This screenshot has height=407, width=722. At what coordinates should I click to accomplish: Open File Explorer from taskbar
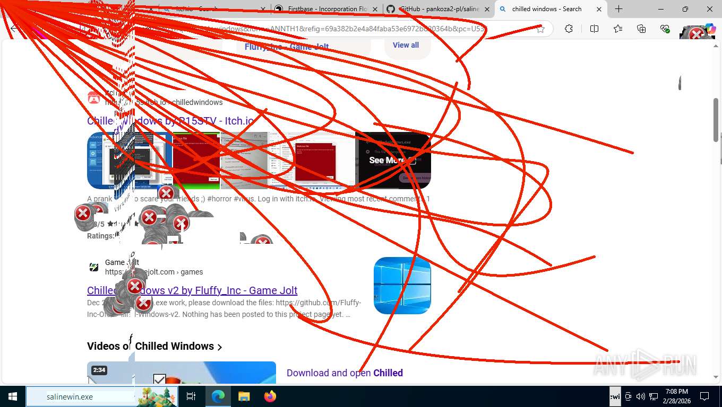244,396
